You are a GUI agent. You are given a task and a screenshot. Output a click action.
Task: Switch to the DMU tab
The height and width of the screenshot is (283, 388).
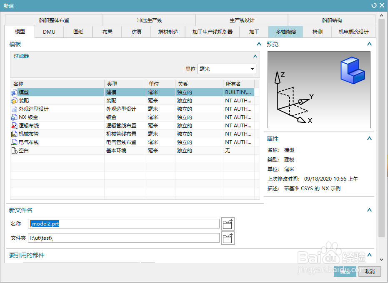pos(49,32)
